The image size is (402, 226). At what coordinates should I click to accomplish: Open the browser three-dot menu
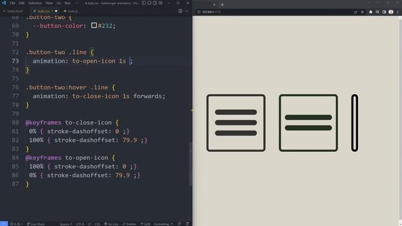(398, 12)
